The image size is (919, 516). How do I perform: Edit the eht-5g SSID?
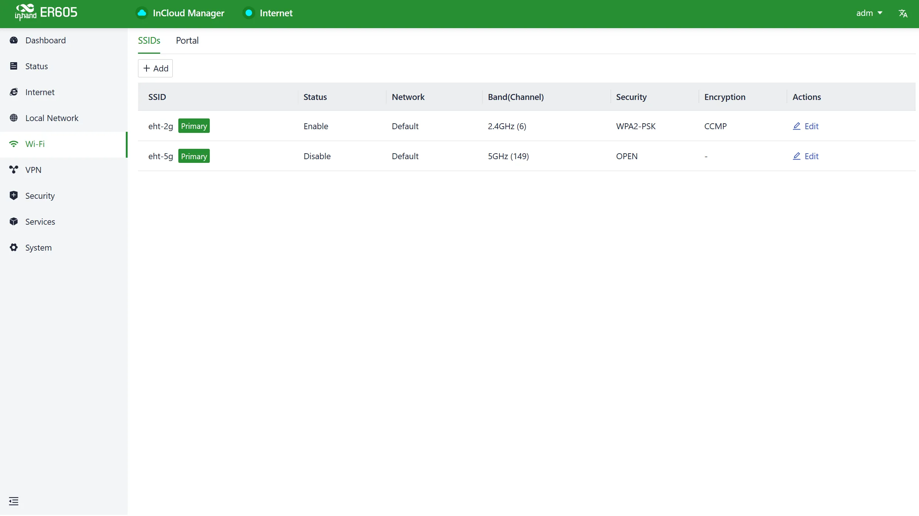(x=805, y=156)
